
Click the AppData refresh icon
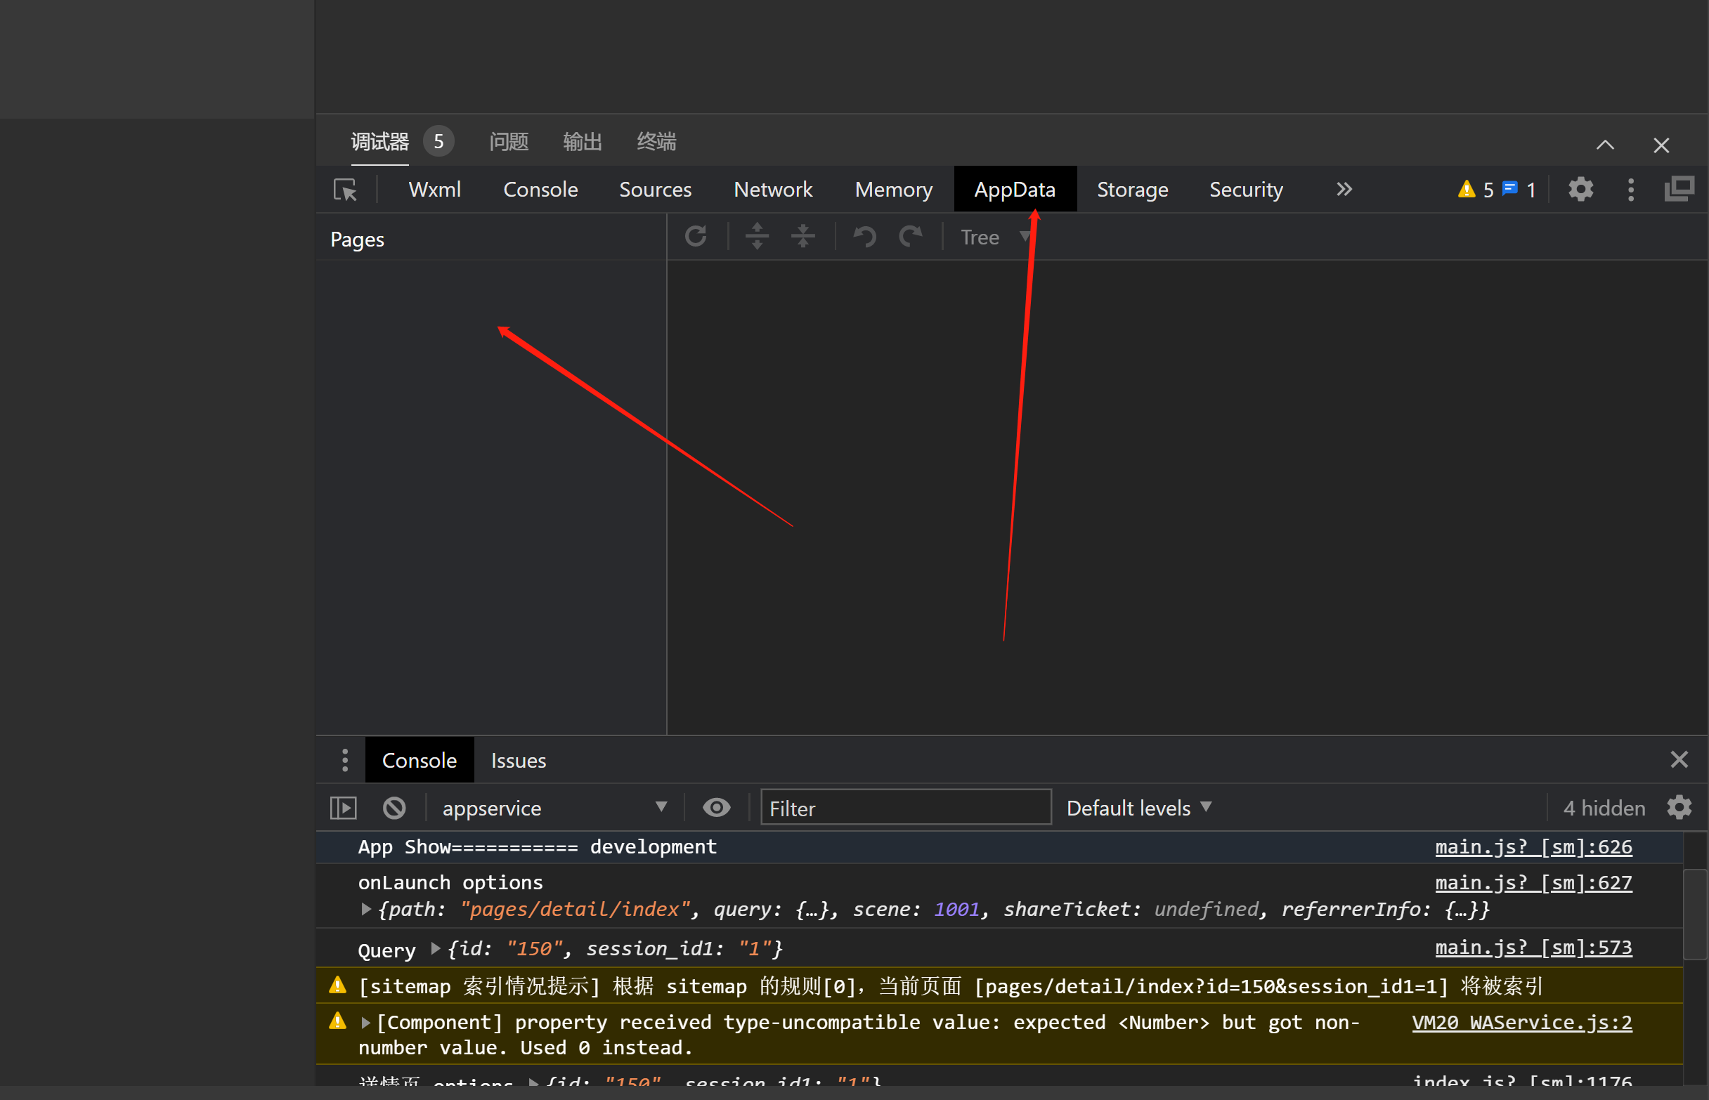coord(696,237)
